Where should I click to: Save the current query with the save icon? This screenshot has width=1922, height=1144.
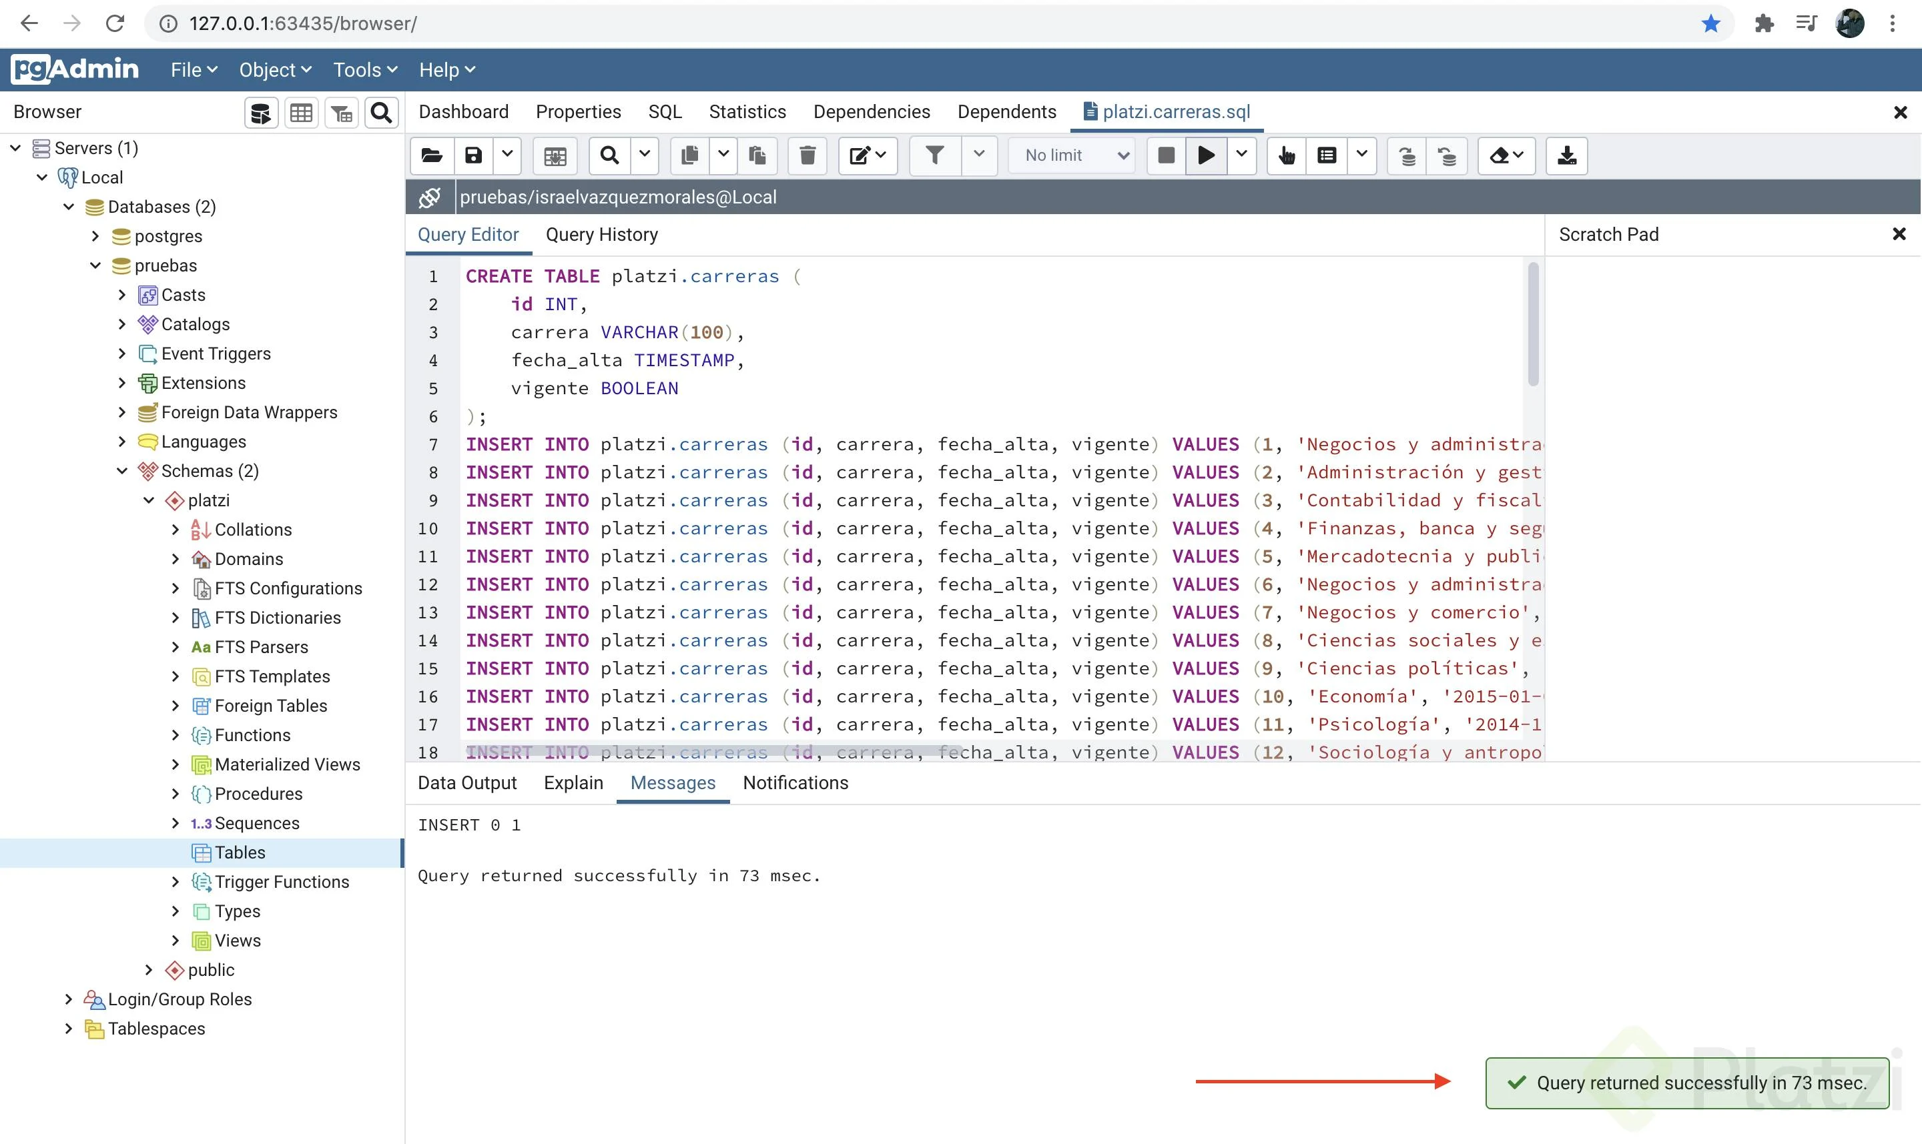point(472,155)
